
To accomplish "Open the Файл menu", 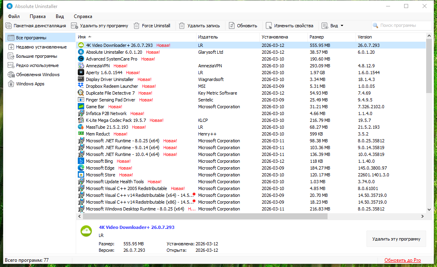I will click(14, 16).
